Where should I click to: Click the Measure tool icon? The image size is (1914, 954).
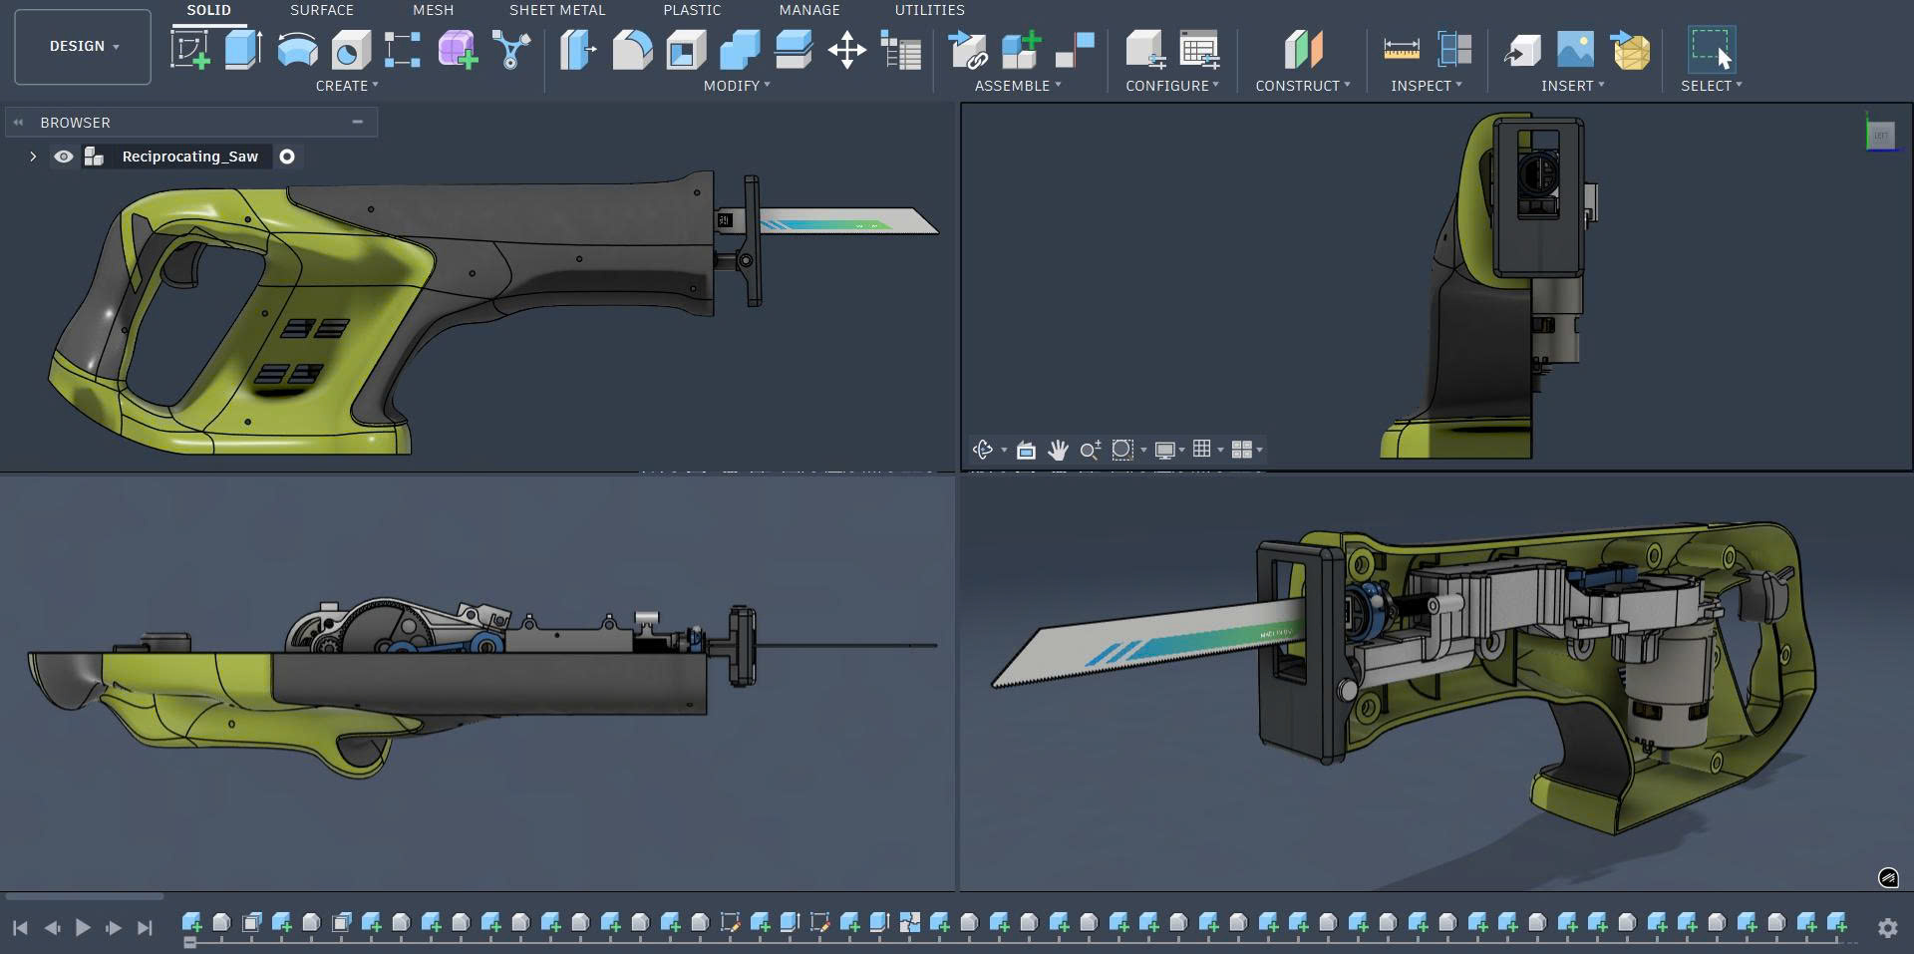(1401, 49)
